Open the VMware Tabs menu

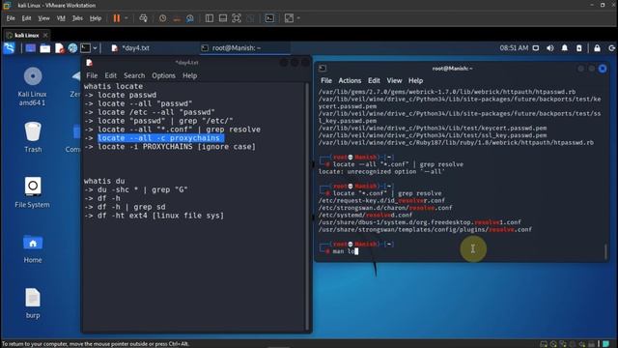77,18
